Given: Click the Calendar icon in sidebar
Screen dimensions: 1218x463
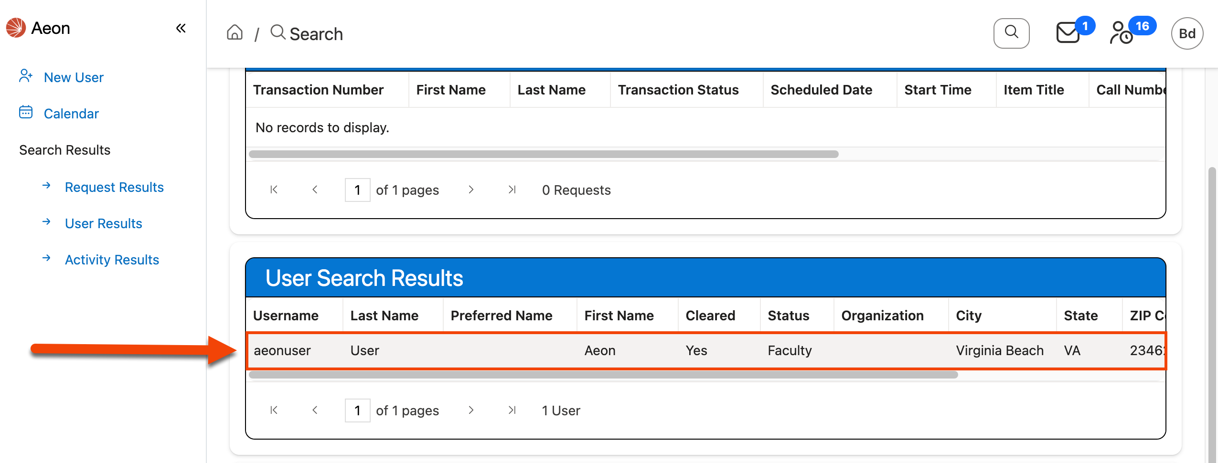Looking at the screenshot, I should click(26, 113).
